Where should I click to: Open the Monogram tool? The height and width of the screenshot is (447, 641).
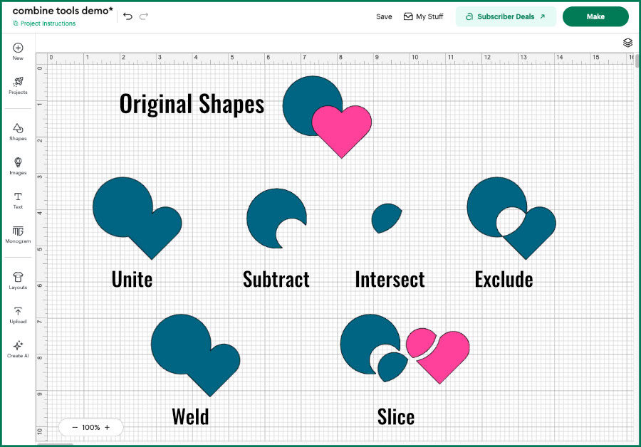[18, 234]
